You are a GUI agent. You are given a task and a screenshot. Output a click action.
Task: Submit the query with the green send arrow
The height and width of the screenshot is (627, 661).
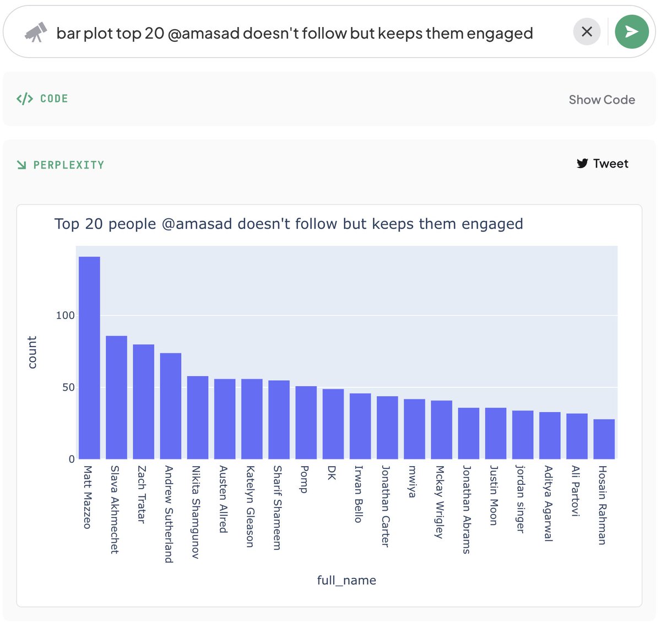632,32
